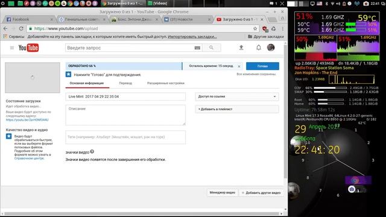Switch to the Бокс: Энтони Джо tab
Screen dimensions: 386x217
click(134, 19)
